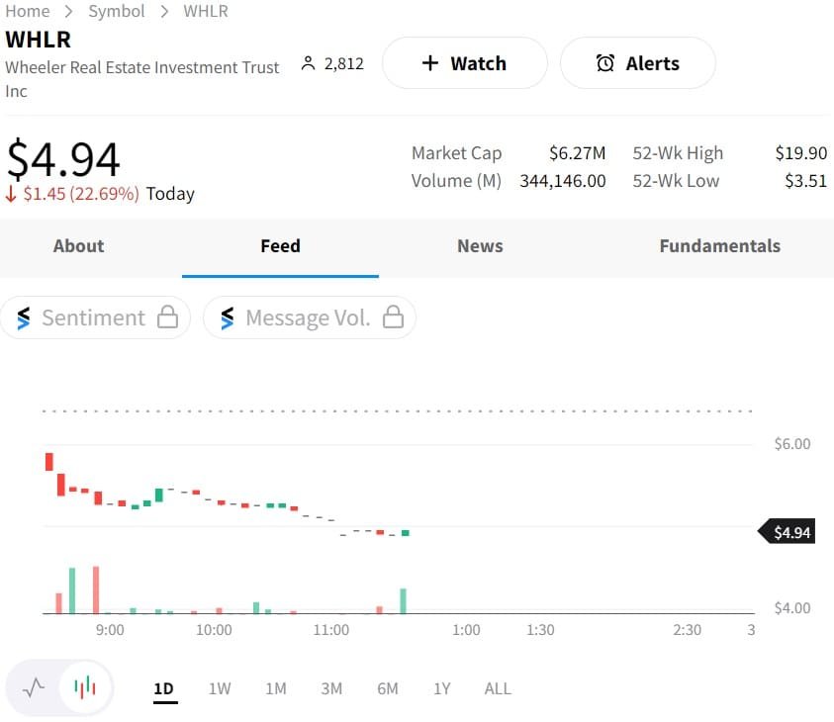Select candlestick chart view icon
The height and width of the screenshot is (722, 834).
(x=86, y=687)
